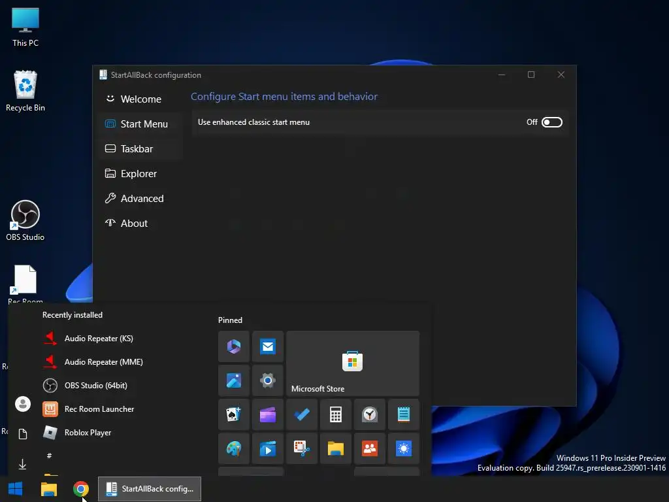Click the Windows Start button
Image resolution: width=669 pixels, height=502 pixels.
click(16, 489)
